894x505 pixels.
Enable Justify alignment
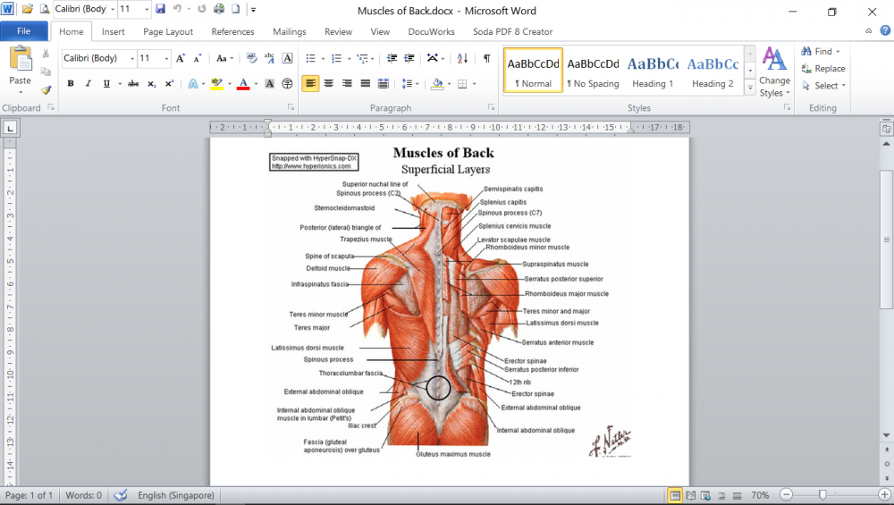pos(365,84)
